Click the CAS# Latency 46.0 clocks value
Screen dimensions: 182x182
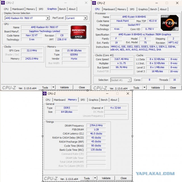[x=96, y=133]
